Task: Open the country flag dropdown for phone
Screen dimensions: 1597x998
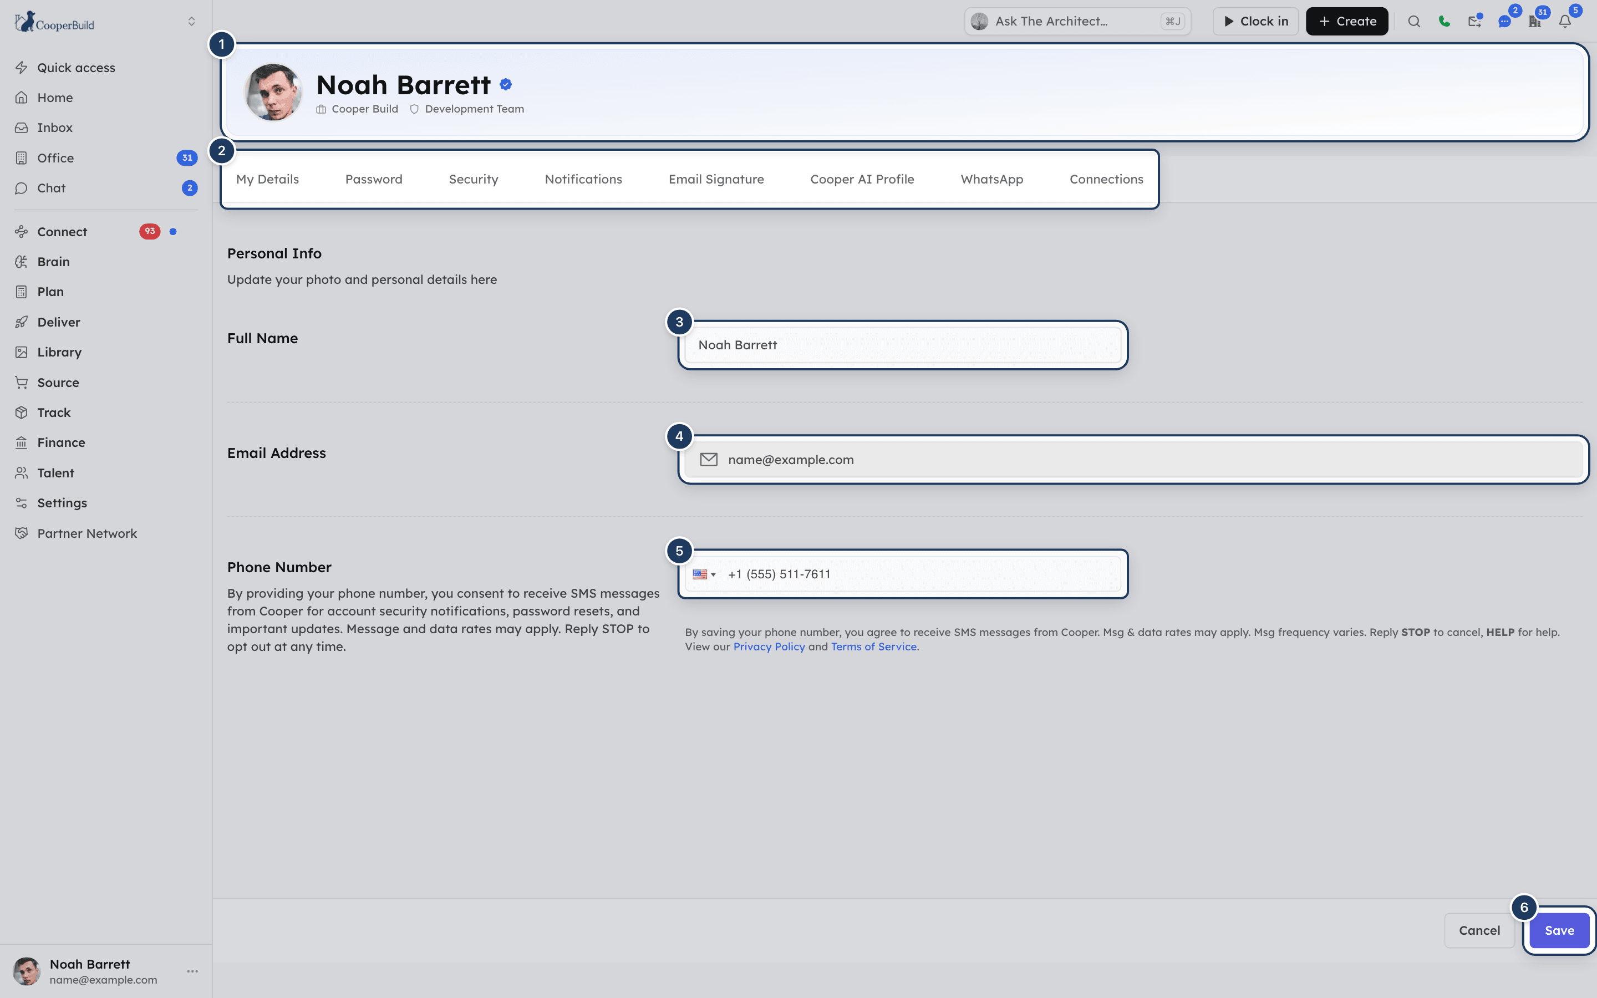Action: pyautogui.click(x=704, y=574)
